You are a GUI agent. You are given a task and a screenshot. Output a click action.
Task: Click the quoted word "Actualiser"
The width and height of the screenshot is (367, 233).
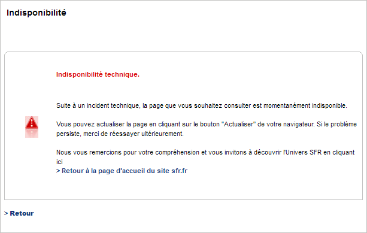[x=238, y=124]
